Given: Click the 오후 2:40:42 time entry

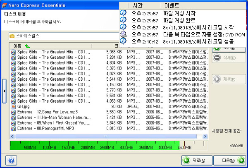Looking at the screenshot, I should [x=145, y=42].
